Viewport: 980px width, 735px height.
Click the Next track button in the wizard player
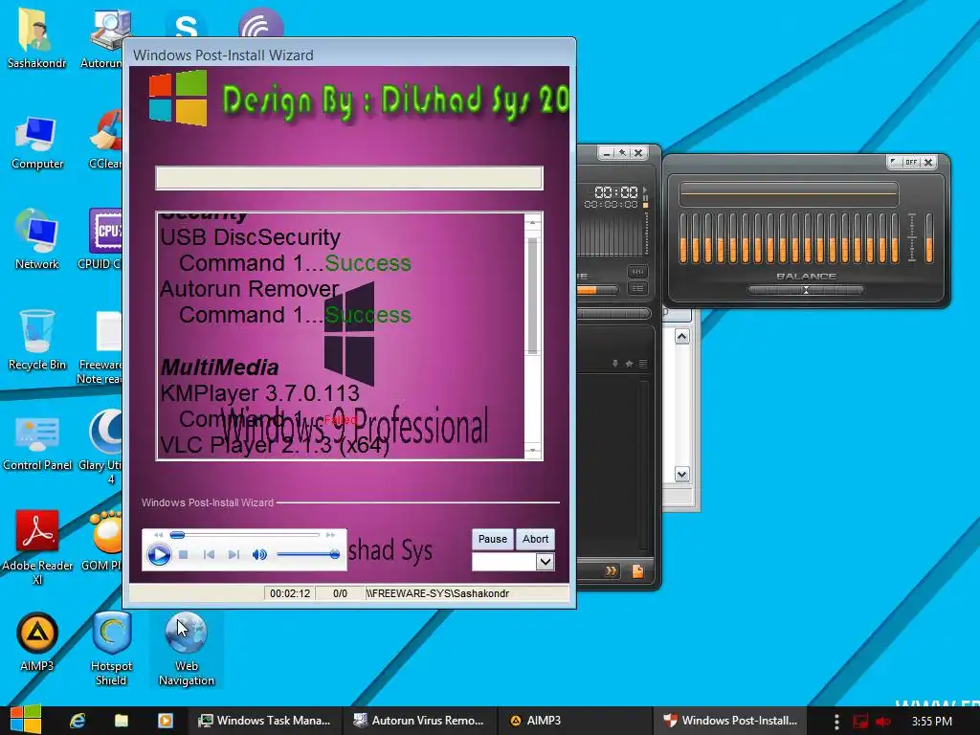pyautogui.click(x=234, y=554)
